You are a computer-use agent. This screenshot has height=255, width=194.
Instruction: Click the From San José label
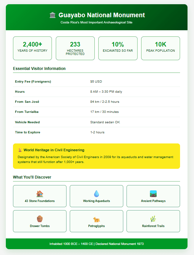coord(27,101)
